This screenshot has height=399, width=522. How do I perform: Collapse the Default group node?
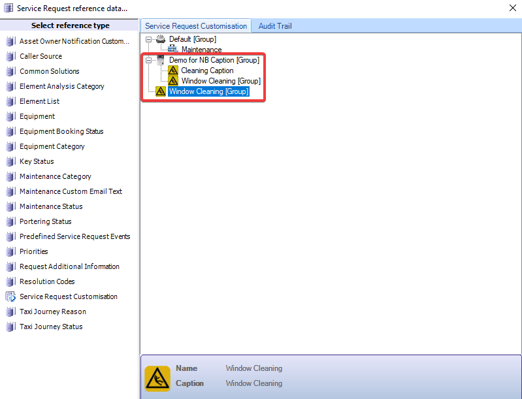pos(149,39)
